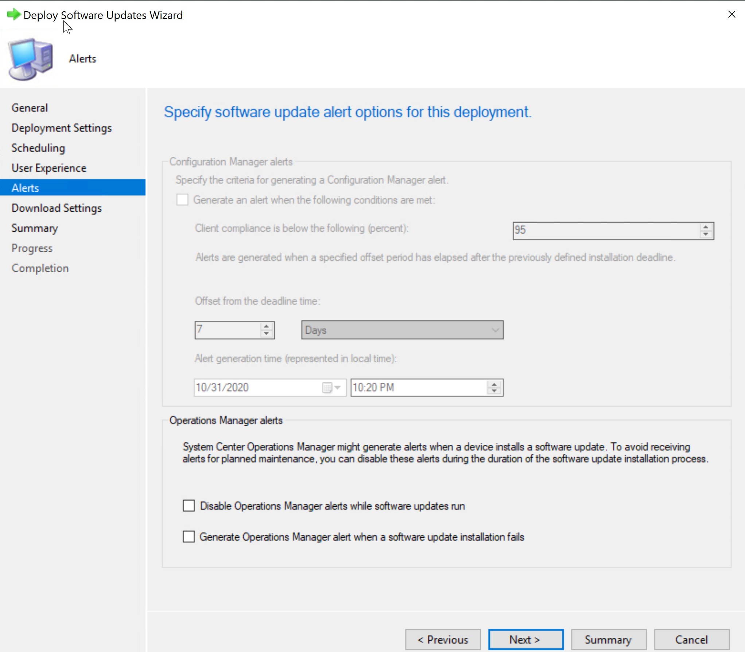Click the Next button
Image resolution: width=745 pixels, height=652 pixels.
[525, 639]
